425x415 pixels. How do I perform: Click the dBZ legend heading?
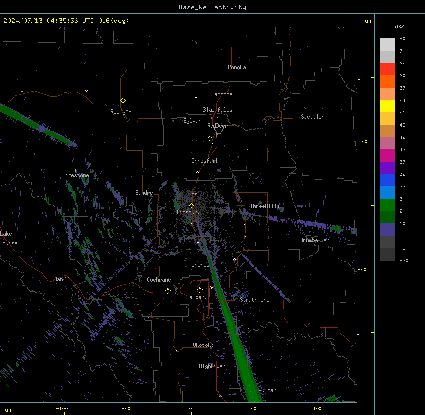coord(399,26)
